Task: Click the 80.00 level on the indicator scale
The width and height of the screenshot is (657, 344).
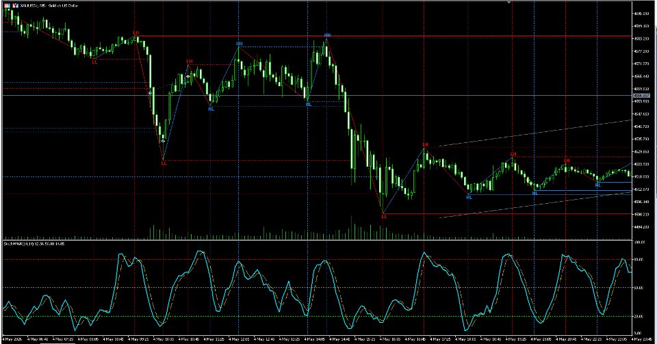Action: 639,259
